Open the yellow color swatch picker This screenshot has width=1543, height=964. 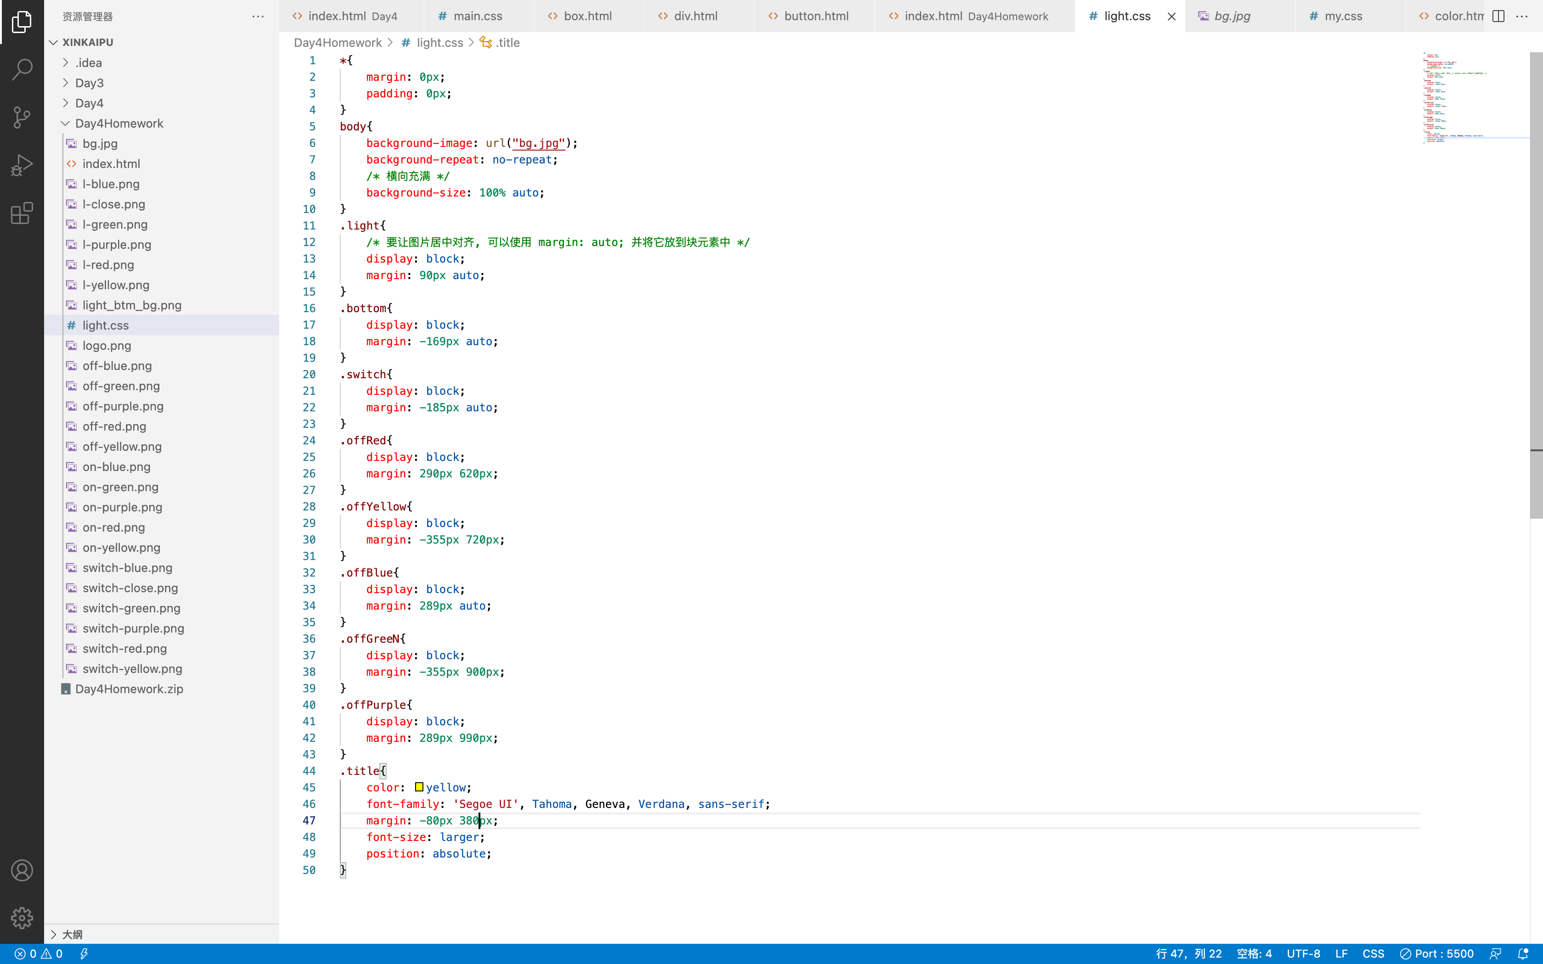point(419,787)
